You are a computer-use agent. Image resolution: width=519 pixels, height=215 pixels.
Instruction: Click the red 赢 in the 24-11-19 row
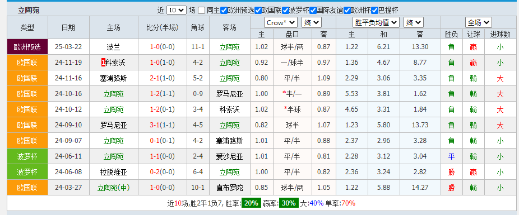(x=474, y=63)
